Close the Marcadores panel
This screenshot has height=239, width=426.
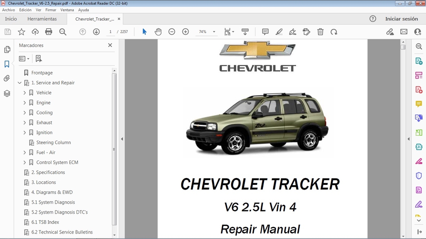110,45
